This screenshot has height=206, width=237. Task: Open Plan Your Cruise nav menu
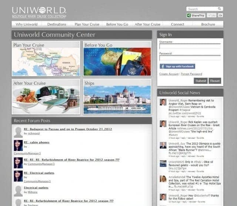pos(87,24)
